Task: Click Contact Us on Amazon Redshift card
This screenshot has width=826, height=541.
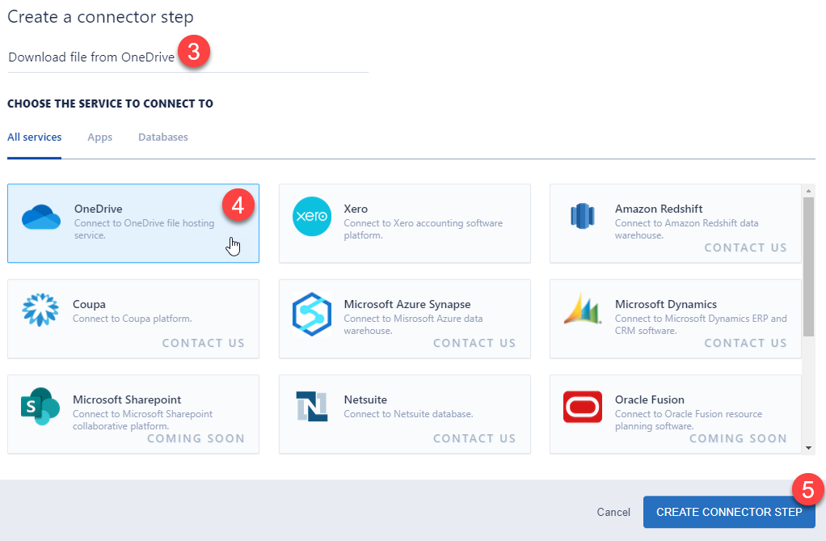Action: [x=745, y=248]
